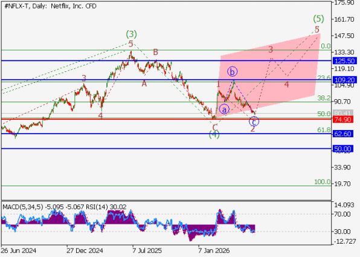Click the red wave 2 label under circled c
This screenshot has width=360, height=257.
click(x=252, y=129)
